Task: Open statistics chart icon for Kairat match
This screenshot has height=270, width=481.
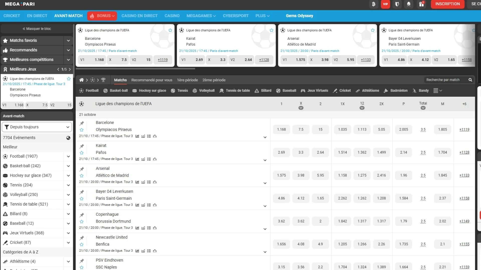Action: pos(137,159)
